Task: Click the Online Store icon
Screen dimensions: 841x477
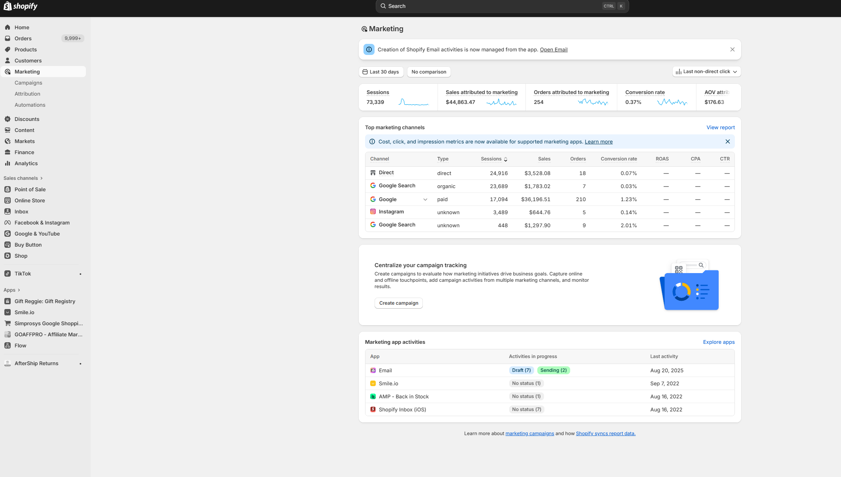Action: (8, 200)
